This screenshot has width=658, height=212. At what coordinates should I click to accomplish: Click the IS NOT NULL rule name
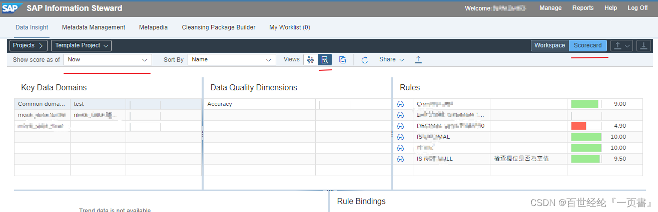tap(435, 159)
